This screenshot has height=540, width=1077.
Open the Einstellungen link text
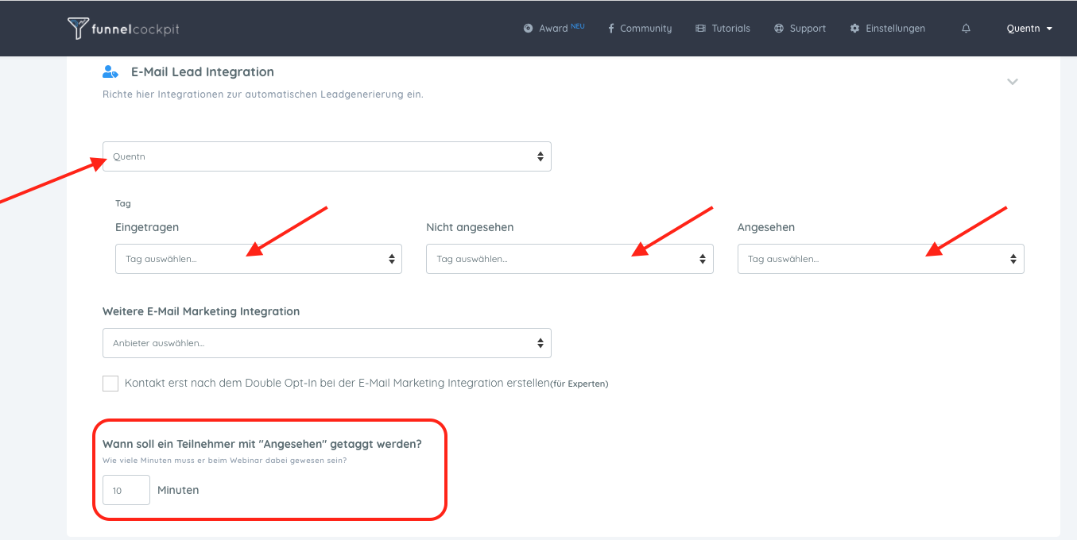[895, 29]
